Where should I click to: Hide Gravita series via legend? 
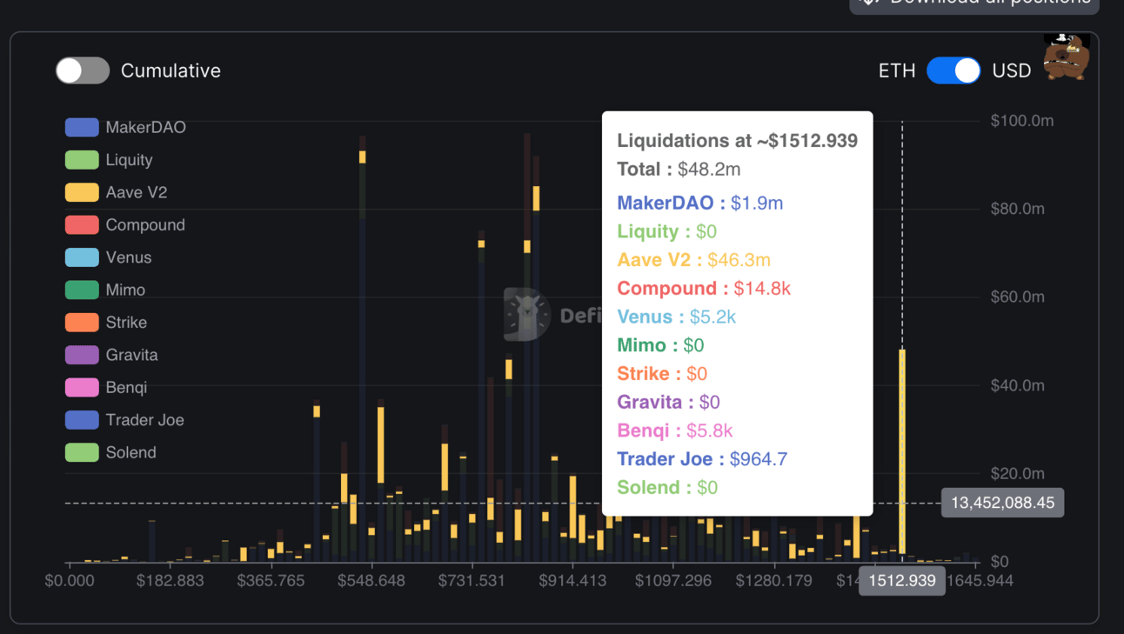click(111, 355)
